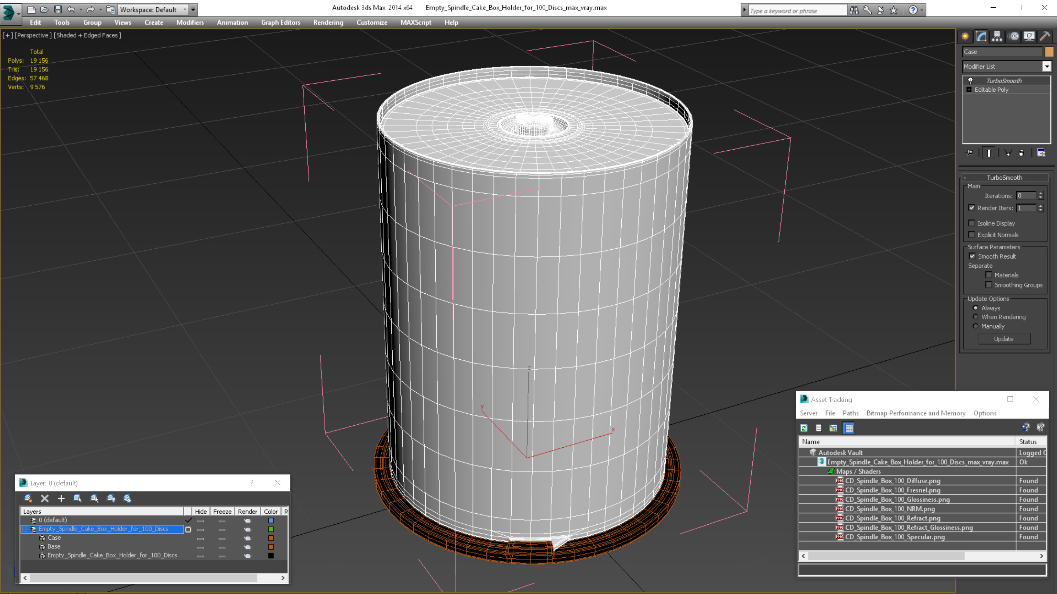Click the TurboSmooth modifier icon
This screenshot has height=594, width=1057.
tap(970, 81)
